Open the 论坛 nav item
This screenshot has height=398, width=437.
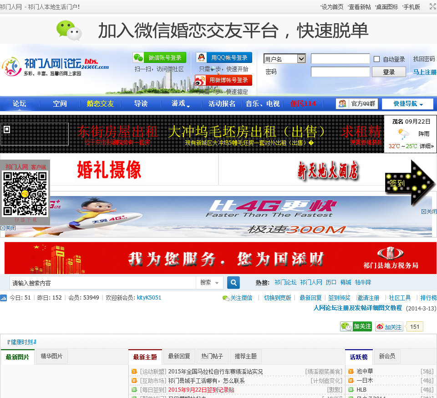coord(20,103)
